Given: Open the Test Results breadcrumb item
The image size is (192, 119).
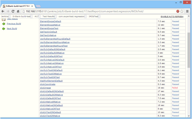Looking at the screenshot, I should click(x=48, y=16).
